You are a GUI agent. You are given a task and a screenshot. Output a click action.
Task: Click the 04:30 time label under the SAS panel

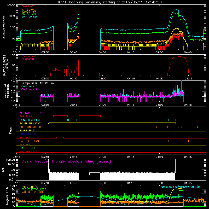click(159, 183)
